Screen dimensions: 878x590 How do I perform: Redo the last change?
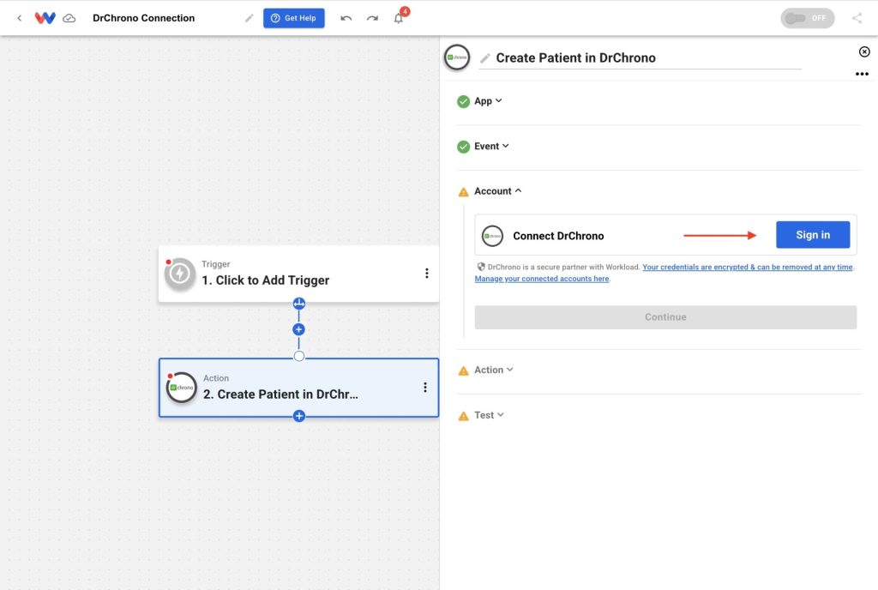tap(372, 18)
